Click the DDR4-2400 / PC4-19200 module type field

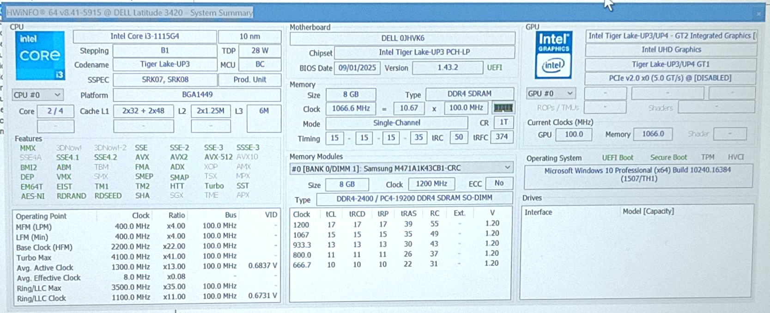(414, 198)
